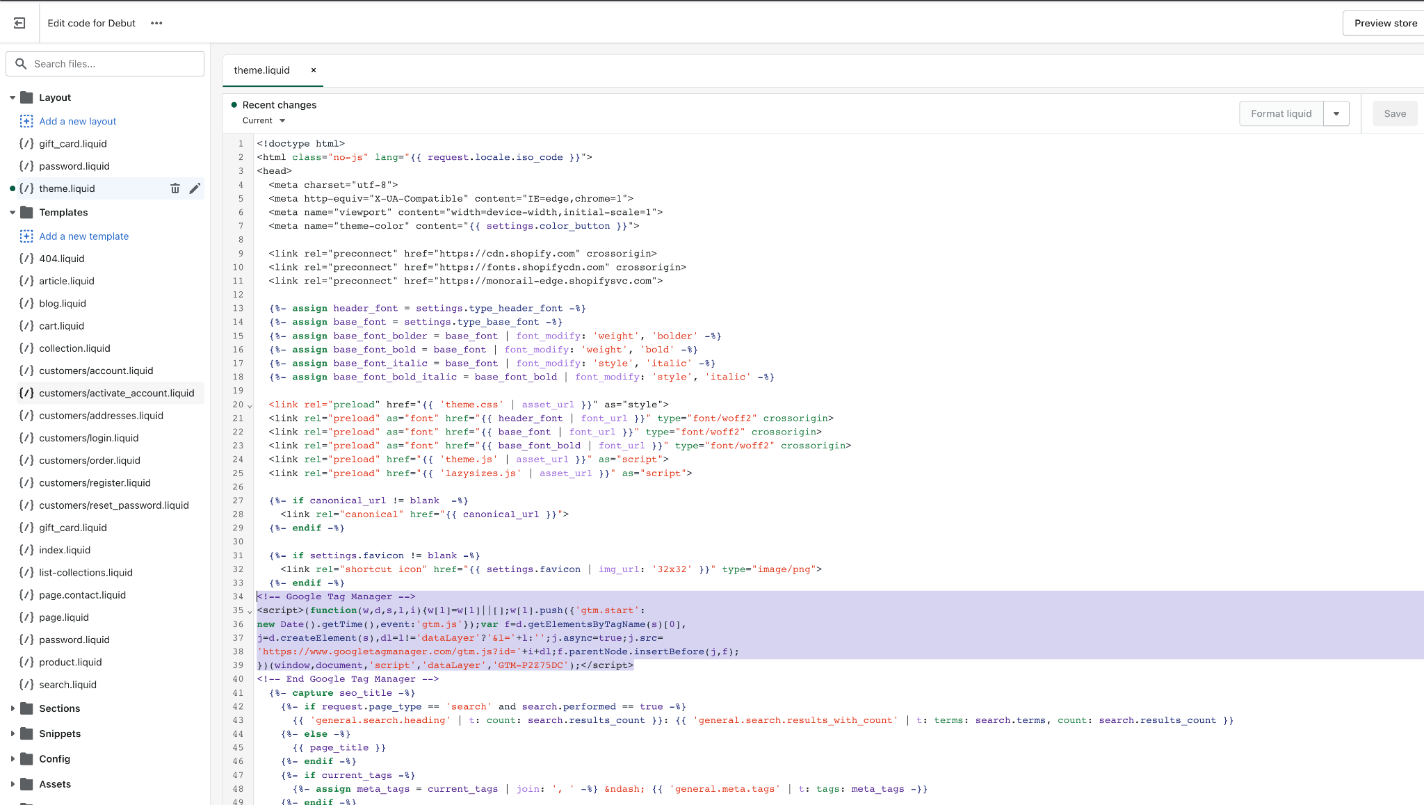Screen dimensions: 1424x805
Task: Expand the Config folder arrow
Action: coord(13,758)
